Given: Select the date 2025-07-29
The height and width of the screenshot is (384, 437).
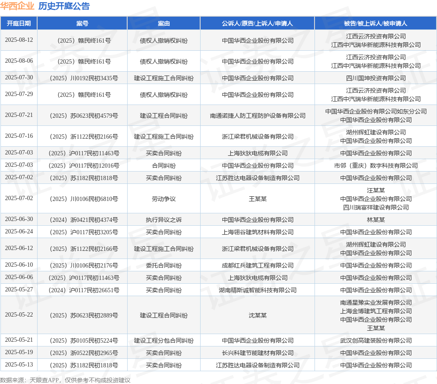Looking at the screenshot, I should (19, 94).
